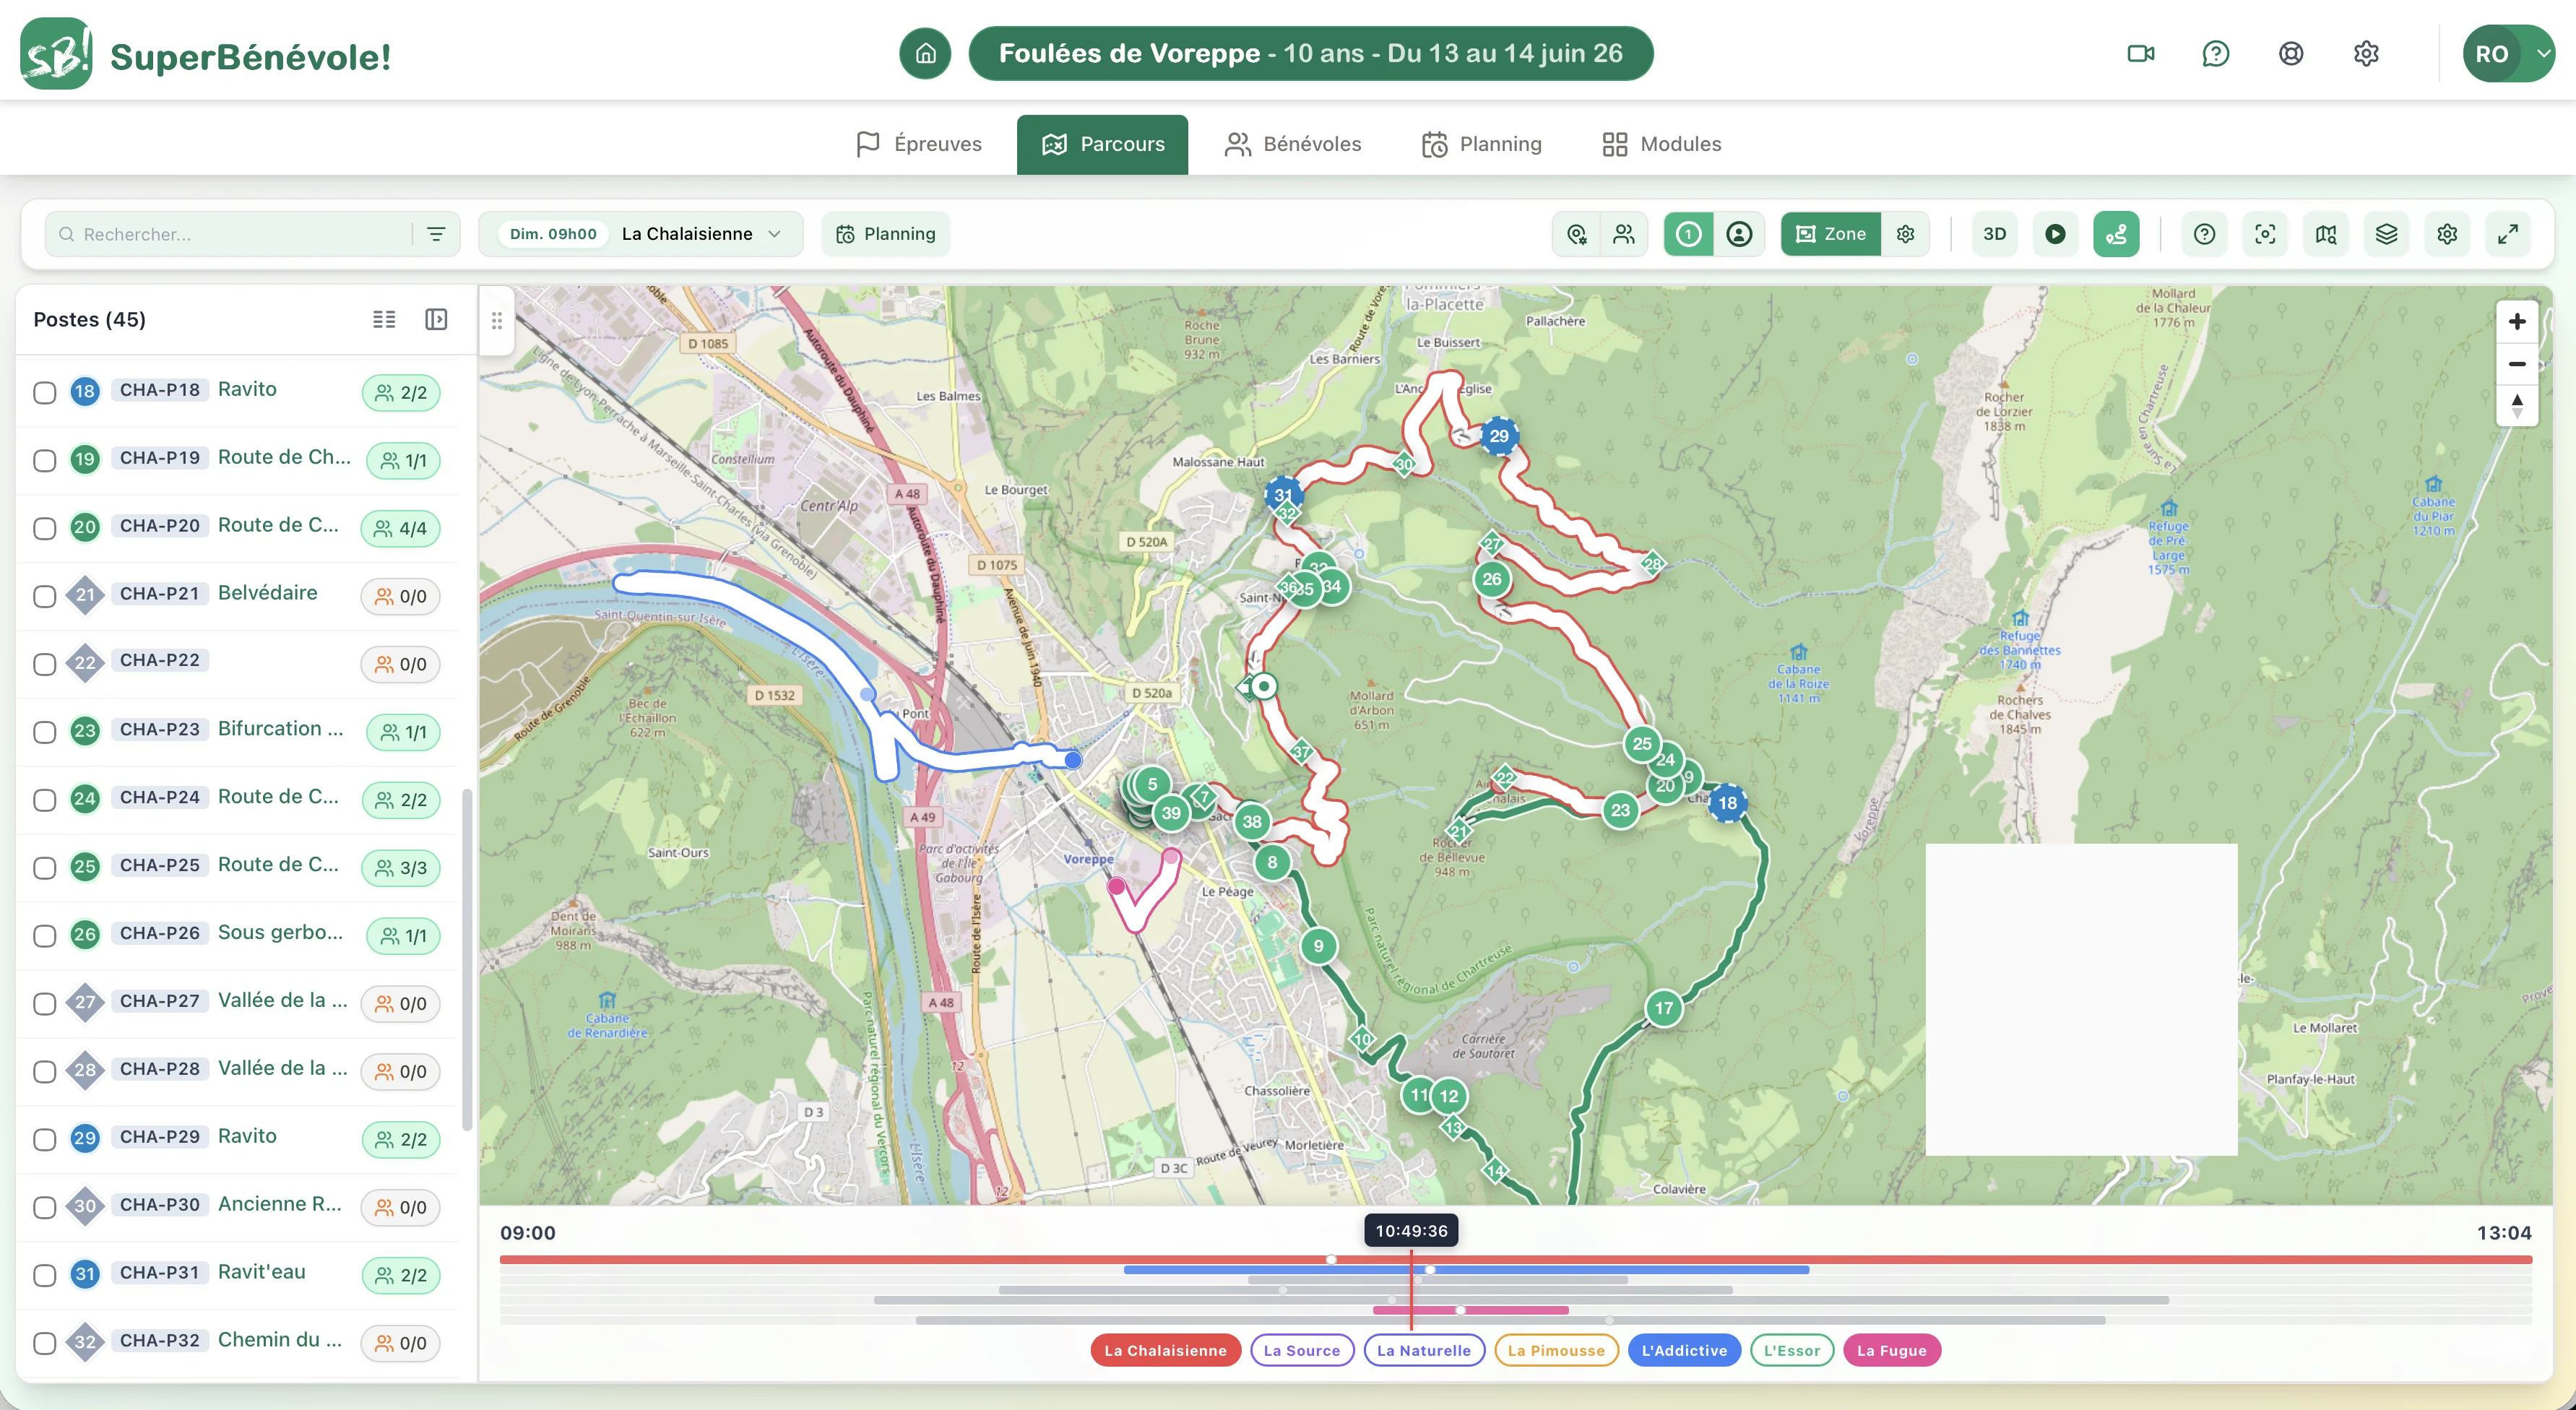Screen dimensions: 2576x1410
Task: Tick the CHA-P31 Ravit'eau checkbox
Action: [x=44, y=1275]
